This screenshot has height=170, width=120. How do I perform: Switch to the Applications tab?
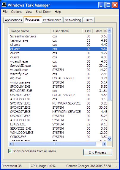(13, 20)
